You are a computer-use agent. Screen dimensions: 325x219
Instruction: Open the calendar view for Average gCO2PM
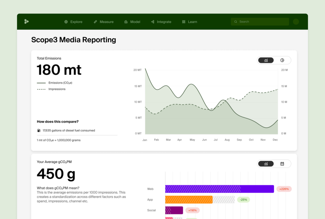pyautogui.click(x=282, y=163)
